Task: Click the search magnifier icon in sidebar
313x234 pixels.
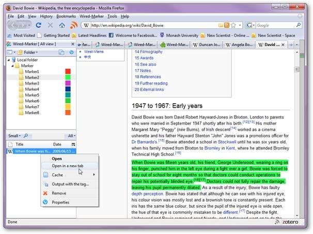Action: (x=26, y=136)
